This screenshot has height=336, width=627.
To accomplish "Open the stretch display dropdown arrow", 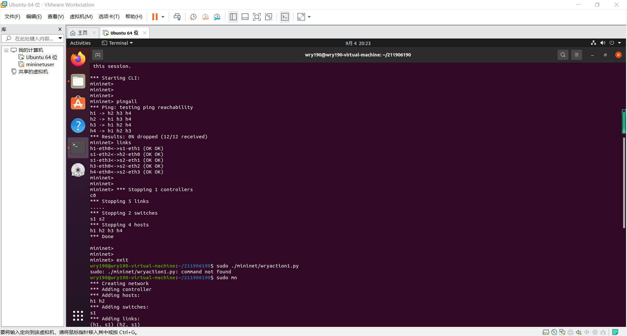I will pos(309,17).
